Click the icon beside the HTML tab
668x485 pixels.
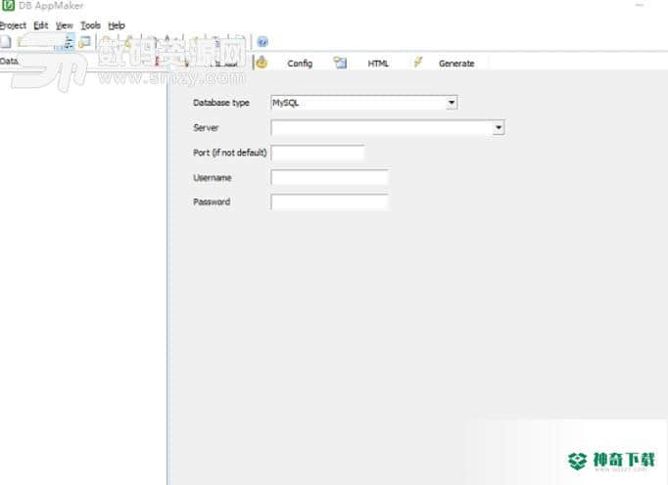tap(340, 63)
